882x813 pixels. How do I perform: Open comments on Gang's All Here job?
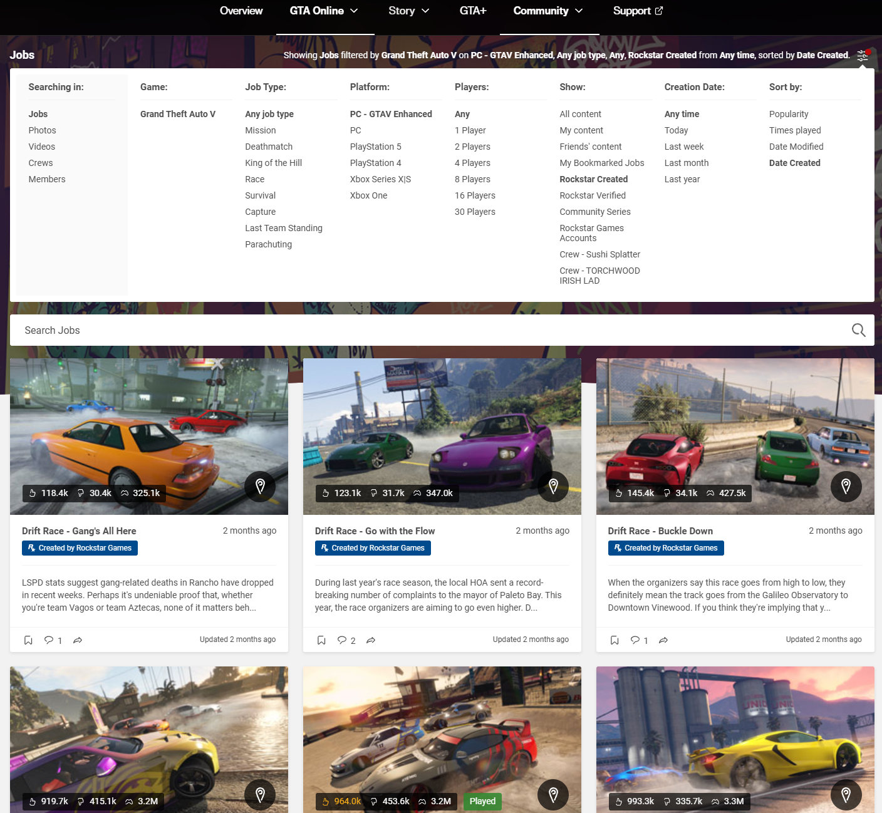click(x=53, y=640)
